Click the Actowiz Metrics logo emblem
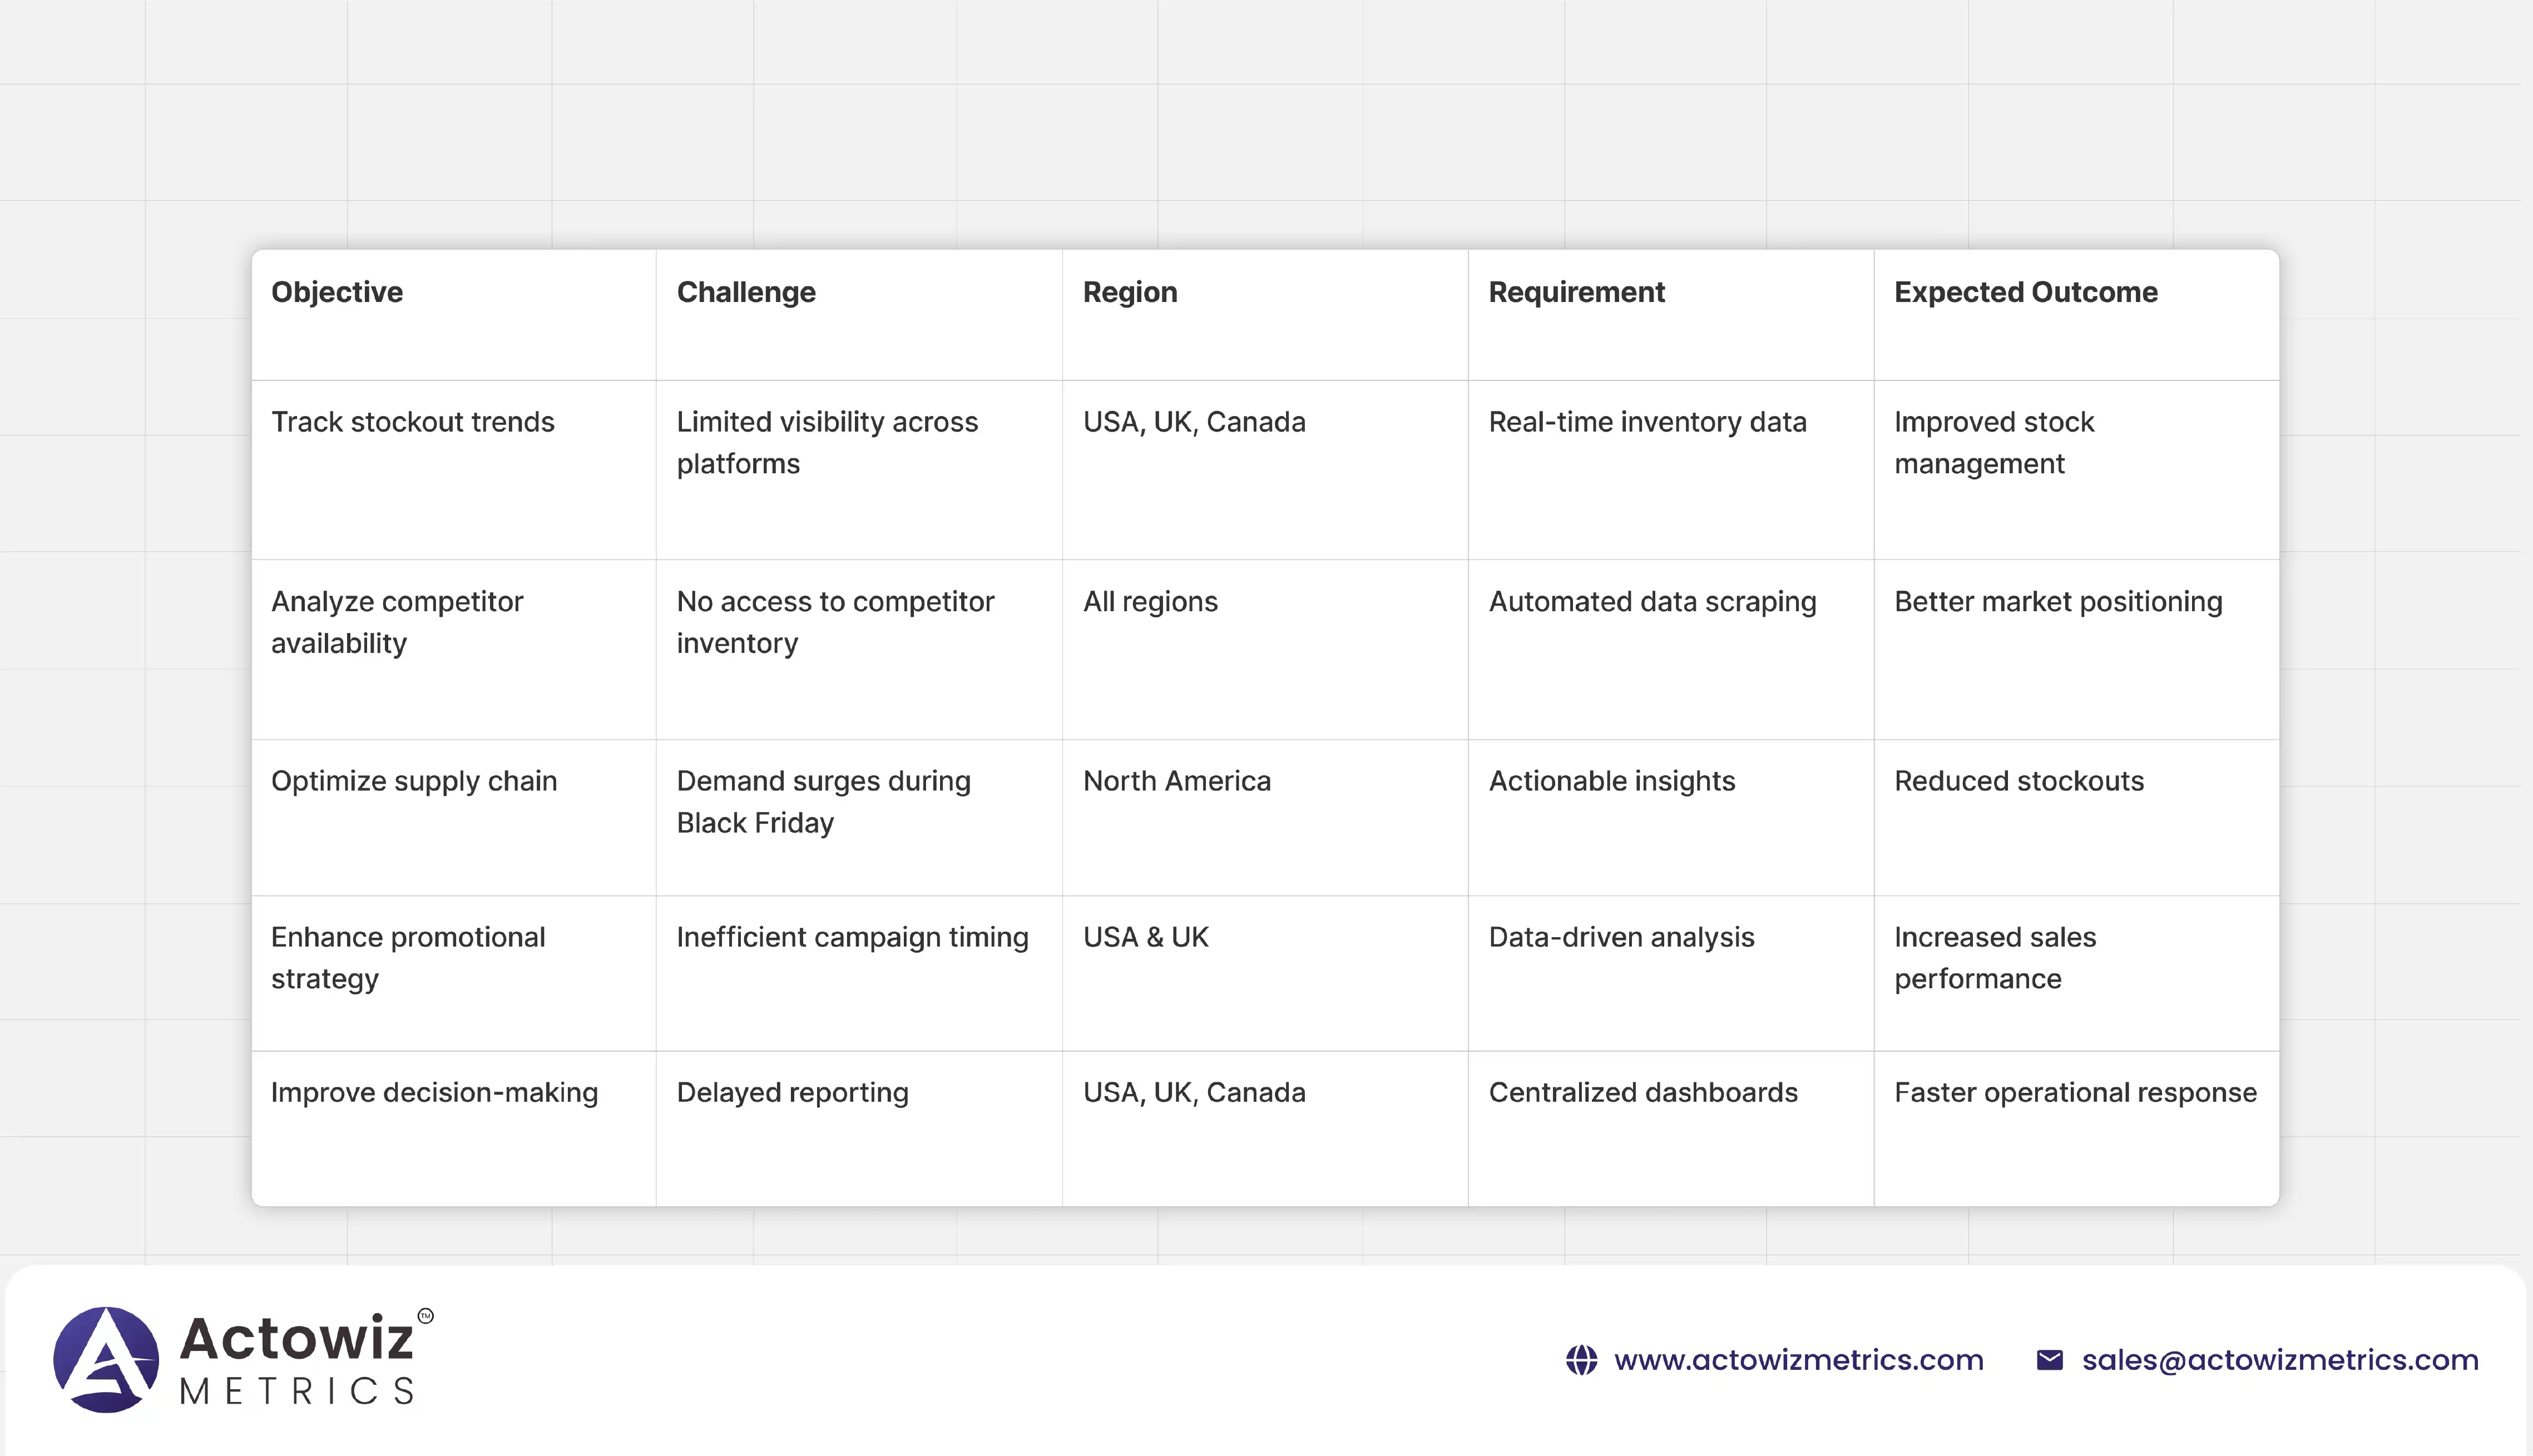The width and height of the screenshot is (2533, 1456). point(106,1359)
